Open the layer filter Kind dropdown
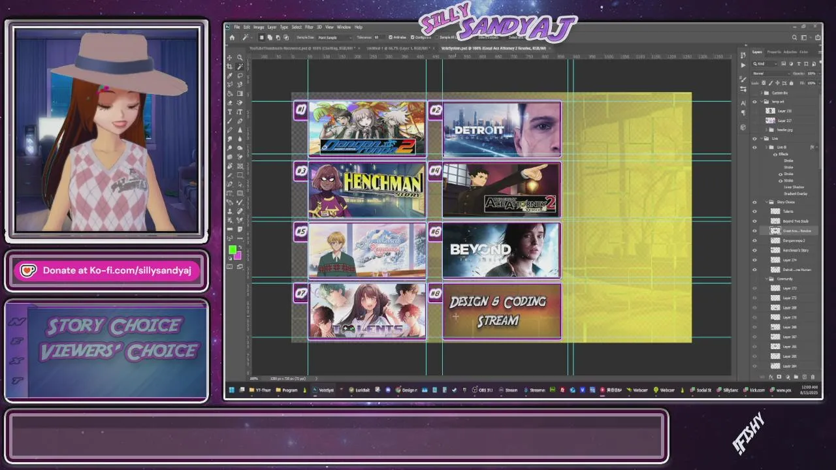The image size is (836, 470). pos(765,64)
